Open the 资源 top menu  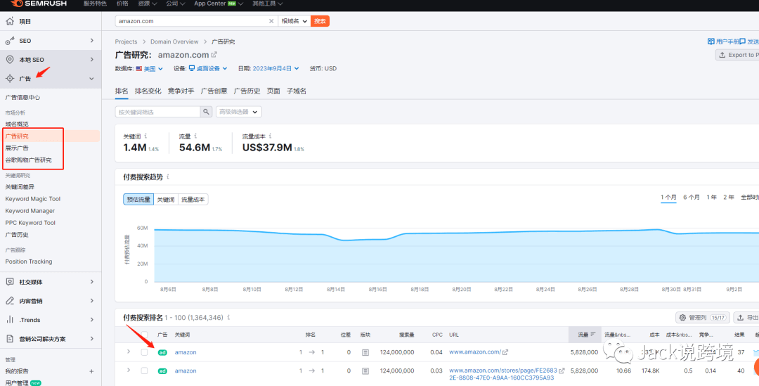[147, 4]
